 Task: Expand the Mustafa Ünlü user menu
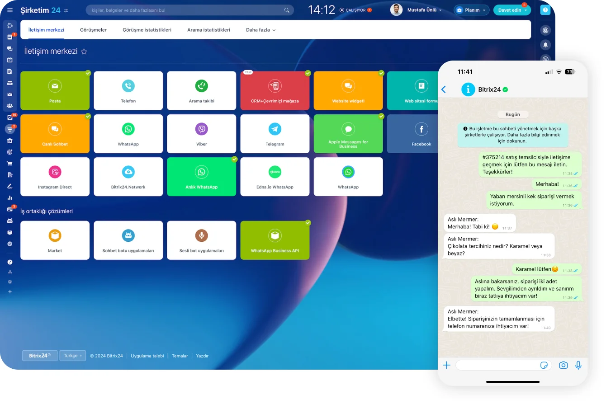[x=424, y=10]
